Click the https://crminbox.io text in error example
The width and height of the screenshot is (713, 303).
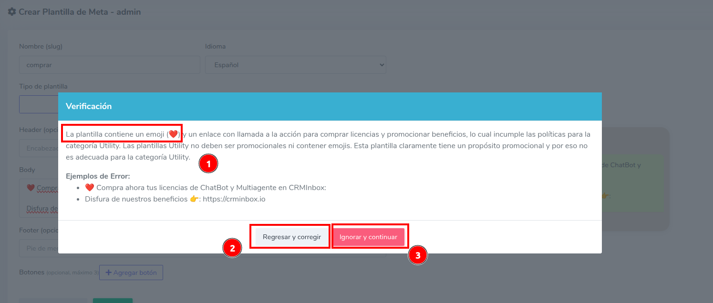point(234,199)
